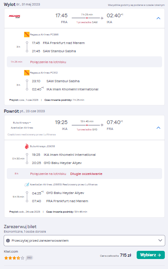Click the 715 zł total price

(x=126, y=255)
